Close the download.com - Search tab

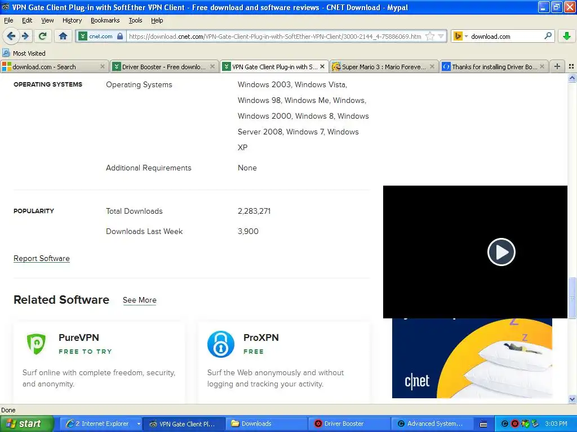point(103,66)
